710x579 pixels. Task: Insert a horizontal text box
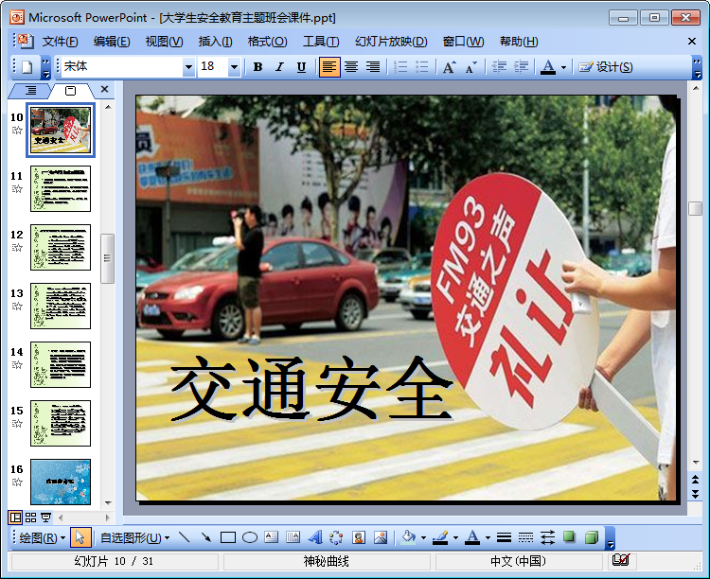pyautogui.click(x=272, y=537)
